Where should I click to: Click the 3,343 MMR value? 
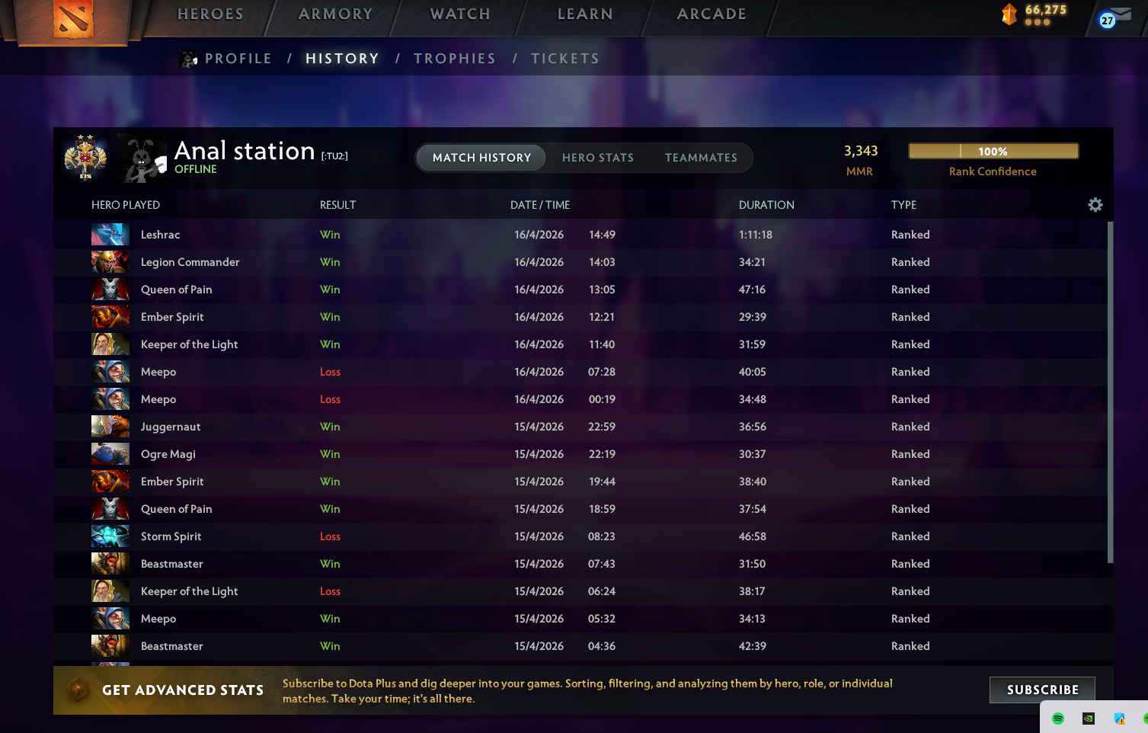click(x=861, y=151)
